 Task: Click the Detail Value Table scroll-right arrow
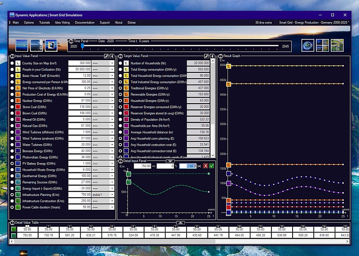pyautogui.click(x=347, y=241)
